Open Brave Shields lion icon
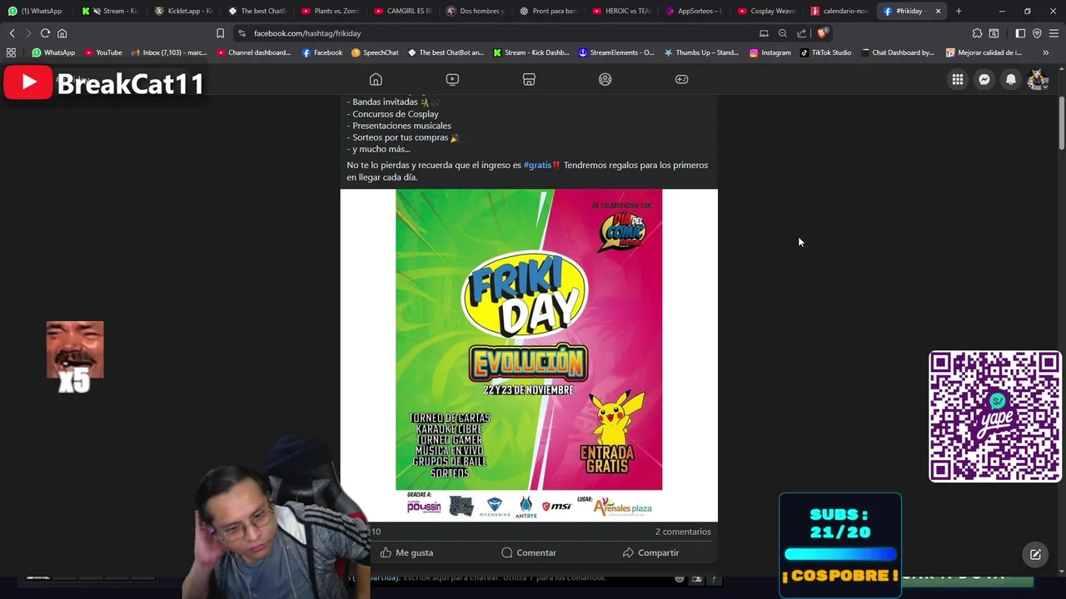The width and height of the screenshot is (1066, 599). (x=822, y=33)
